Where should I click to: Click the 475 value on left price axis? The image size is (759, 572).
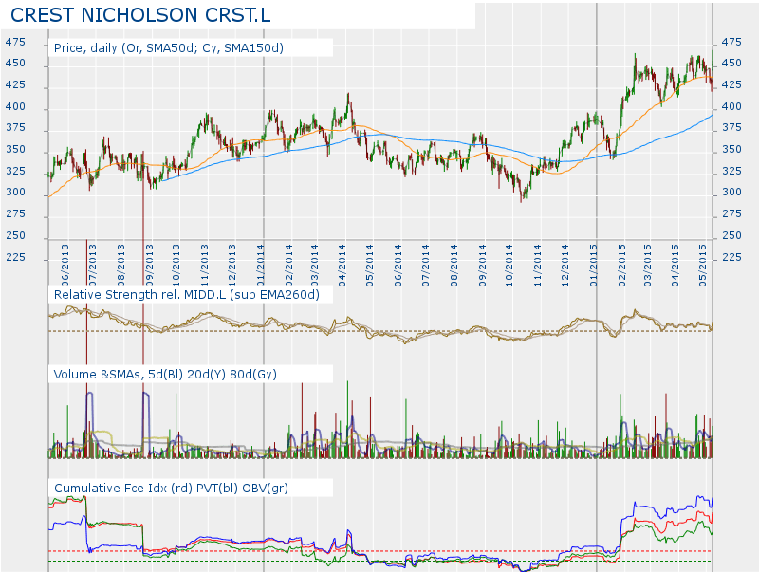pyautogui.click(x=15, y=42)
